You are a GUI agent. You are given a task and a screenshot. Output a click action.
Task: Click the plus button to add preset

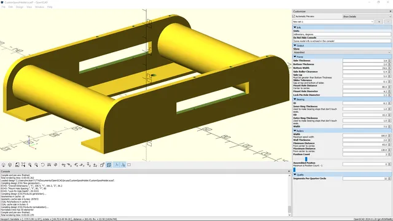(x=379, y=22)
